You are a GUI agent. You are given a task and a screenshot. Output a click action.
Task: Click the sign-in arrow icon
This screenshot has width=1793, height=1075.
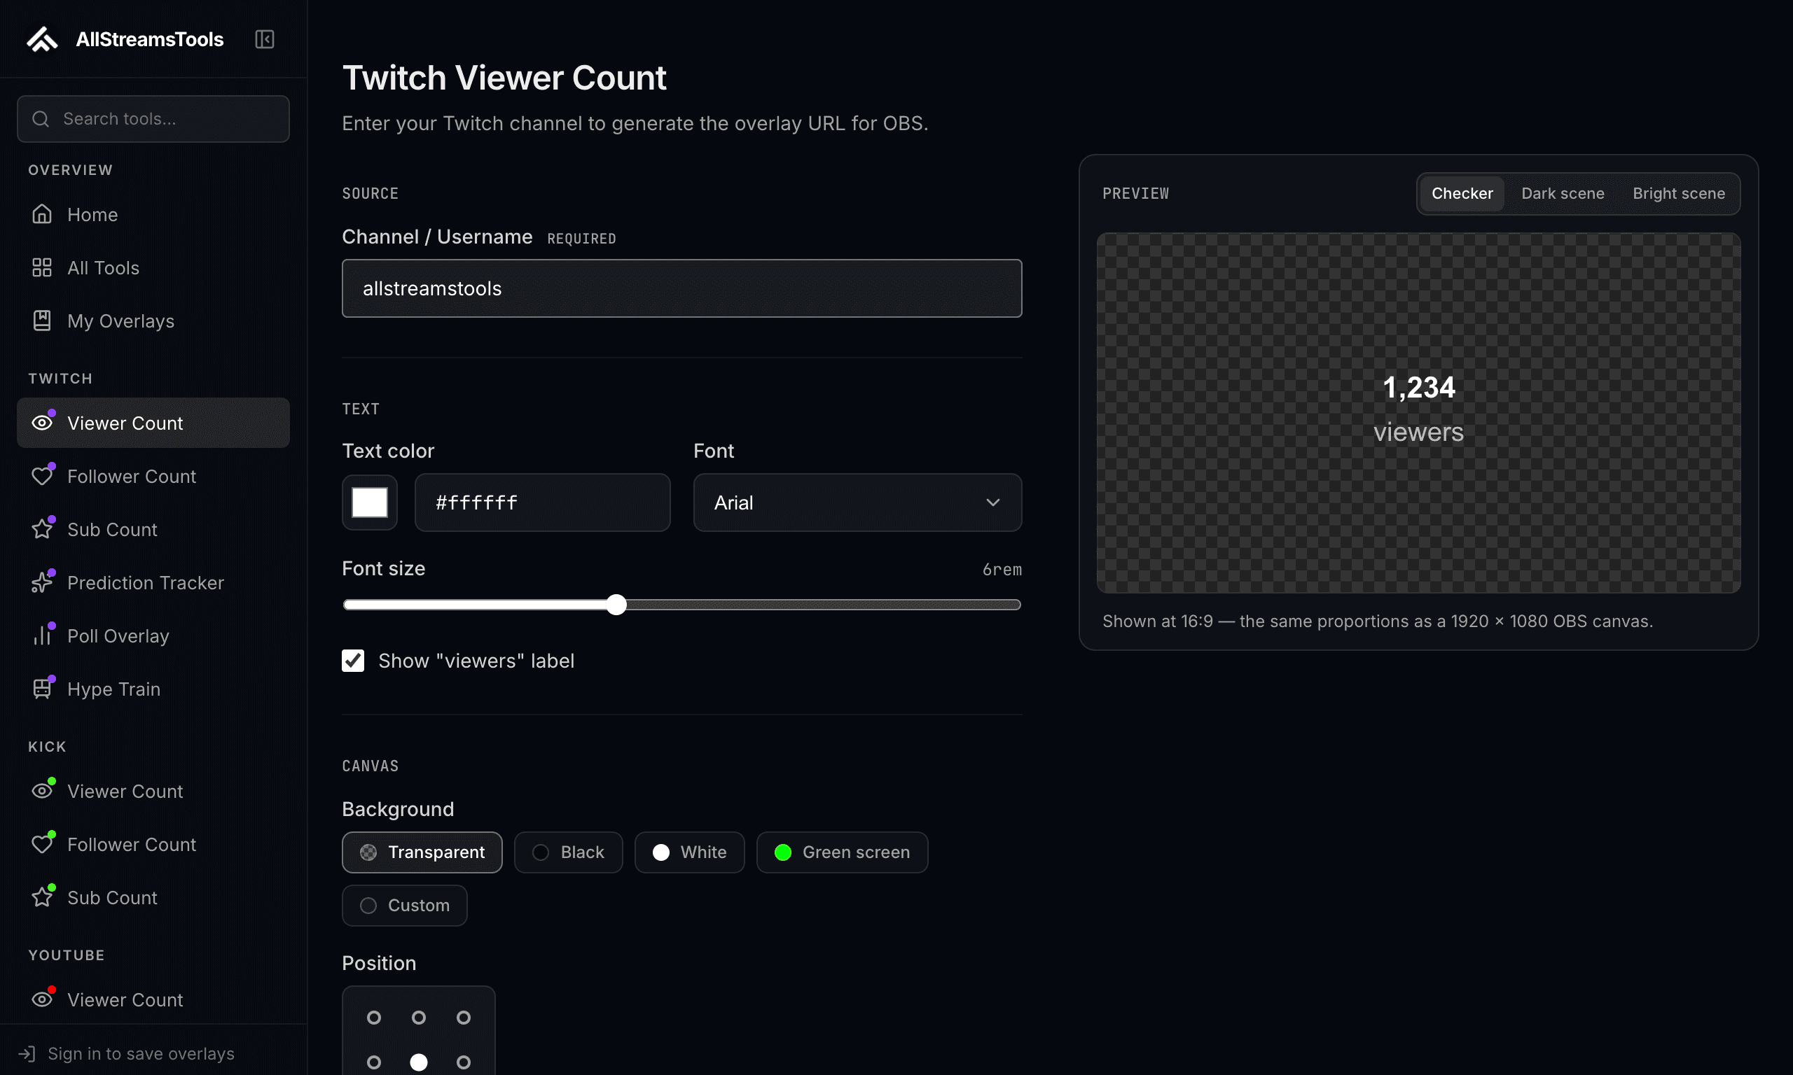point(27,1053)
